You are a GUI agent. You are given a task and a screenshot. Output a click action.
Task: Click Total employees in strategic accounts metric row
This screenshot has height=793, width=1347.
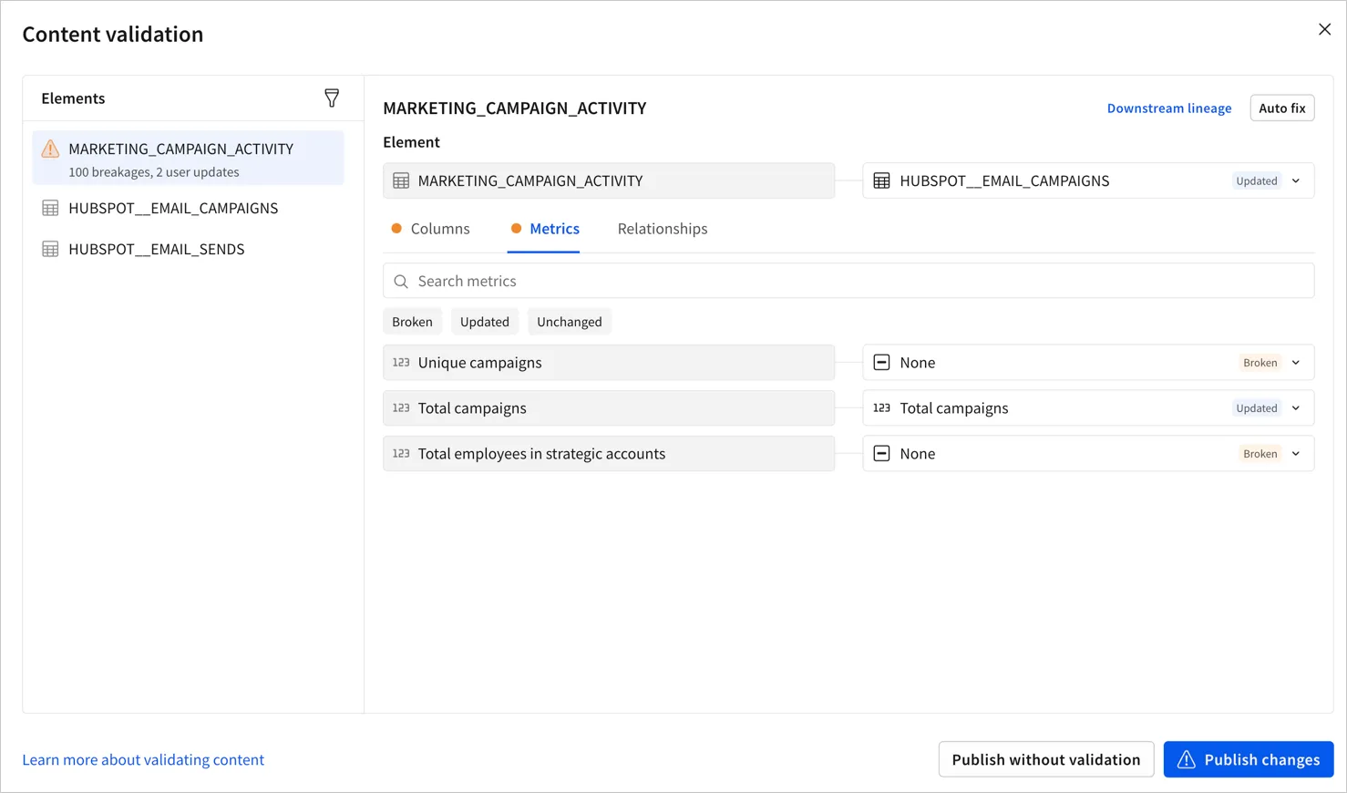pos(609,454)
